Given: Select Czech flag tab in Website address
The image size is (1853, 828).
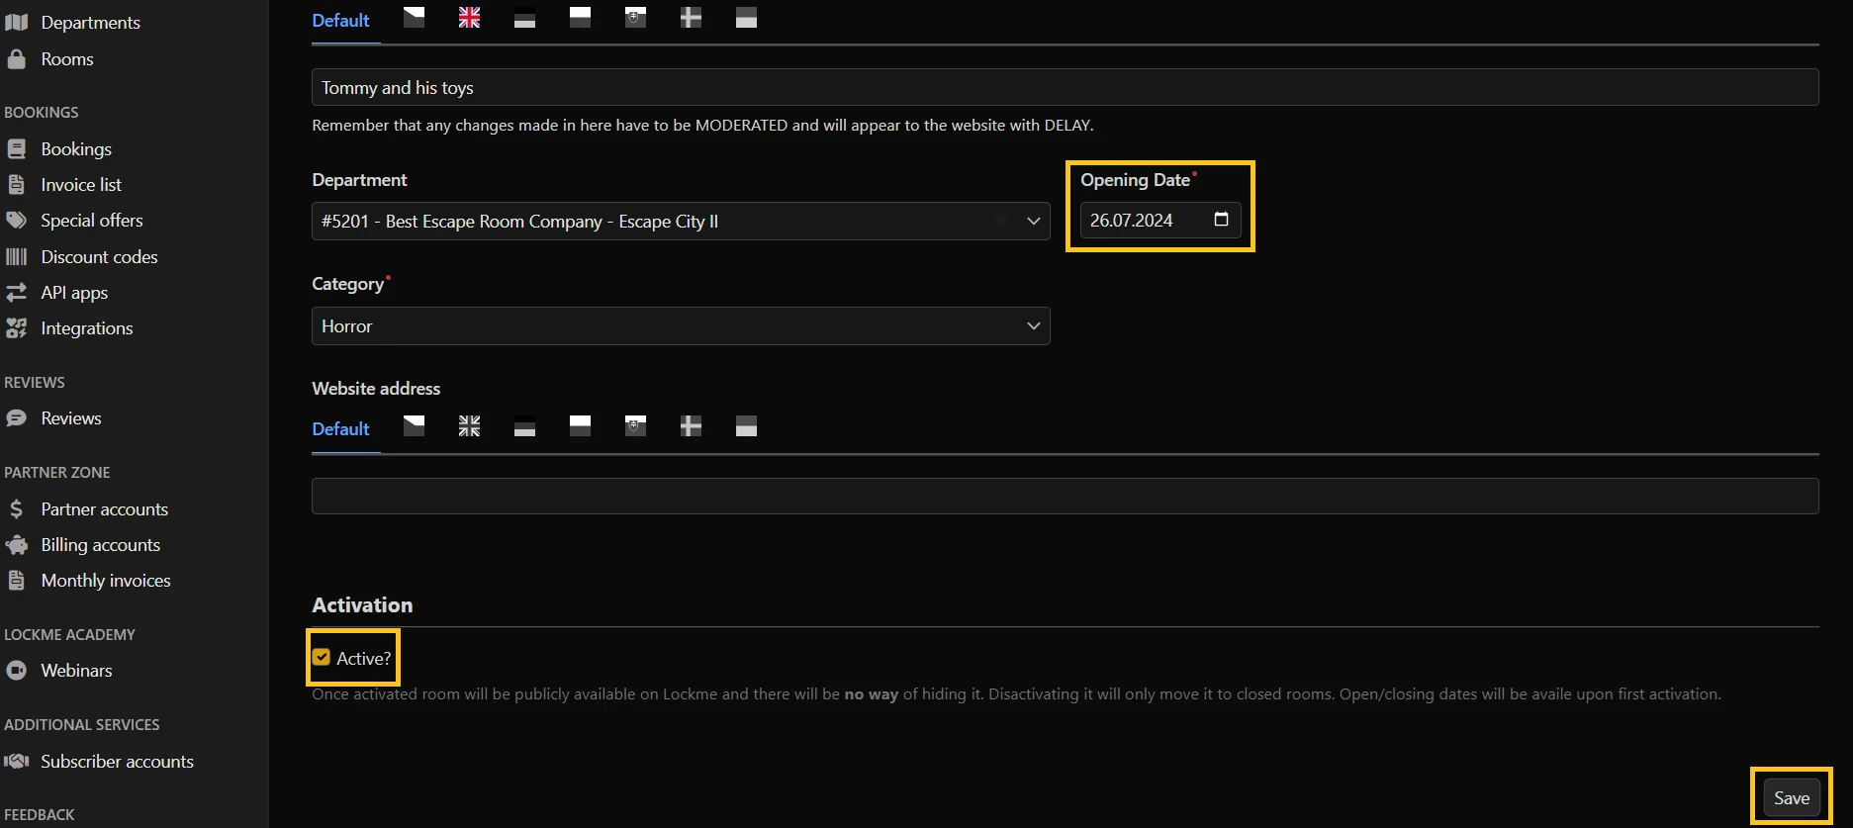Looking at the screenshot, I should pos(414,426).
